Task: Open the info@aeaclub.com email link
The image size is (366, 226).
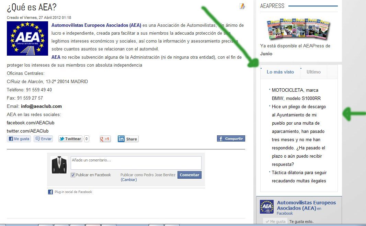Action: (41, 106)
